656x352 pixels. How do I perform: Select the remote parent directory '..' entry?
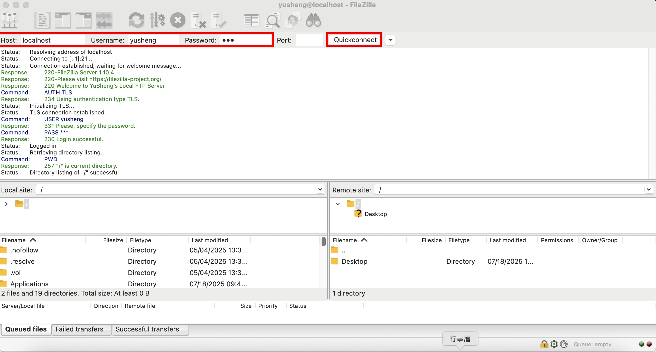(x=493, y=250)
